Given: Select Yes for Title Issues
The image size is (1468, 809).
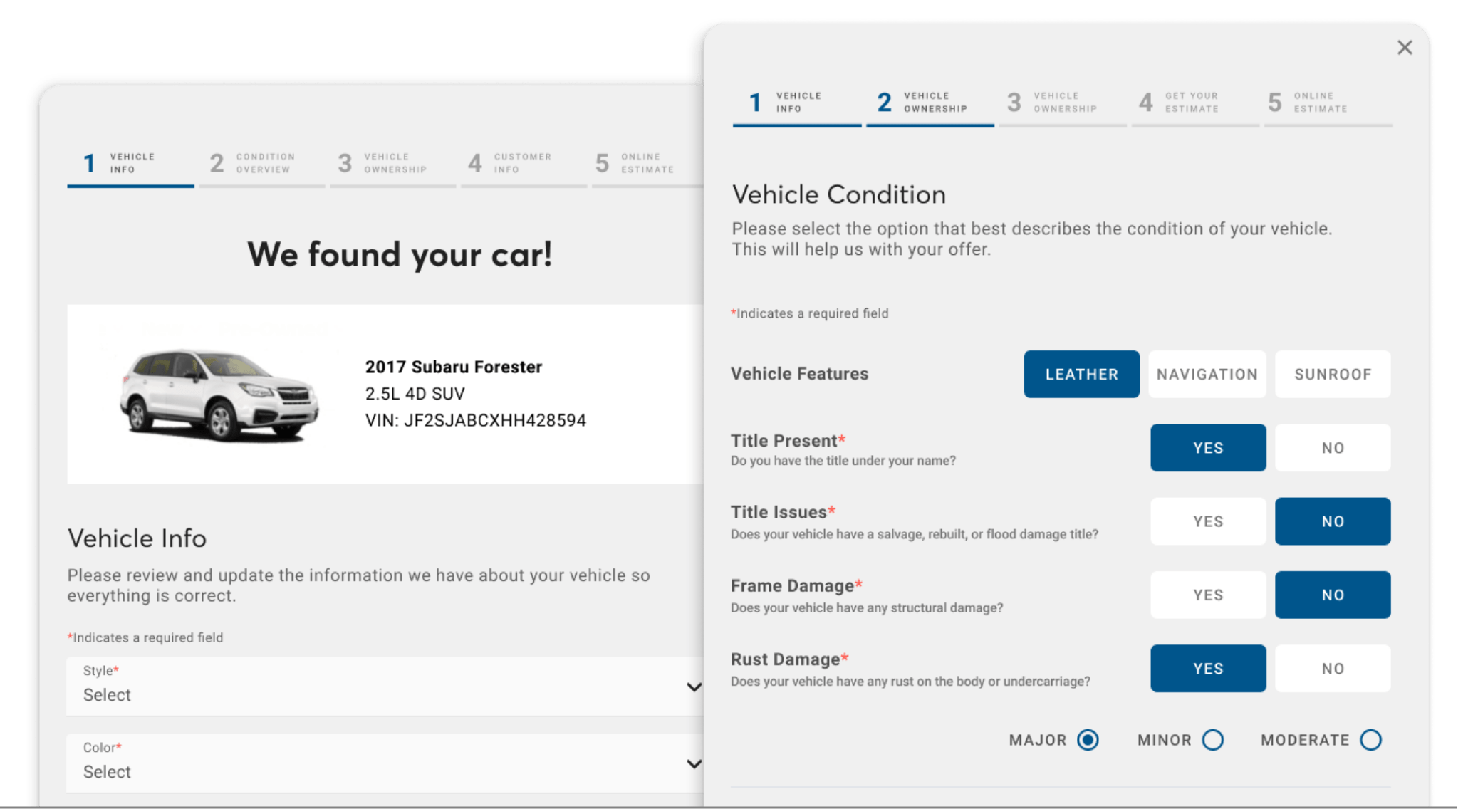Looking at the screenshot, I should [x=1207, y=521].
